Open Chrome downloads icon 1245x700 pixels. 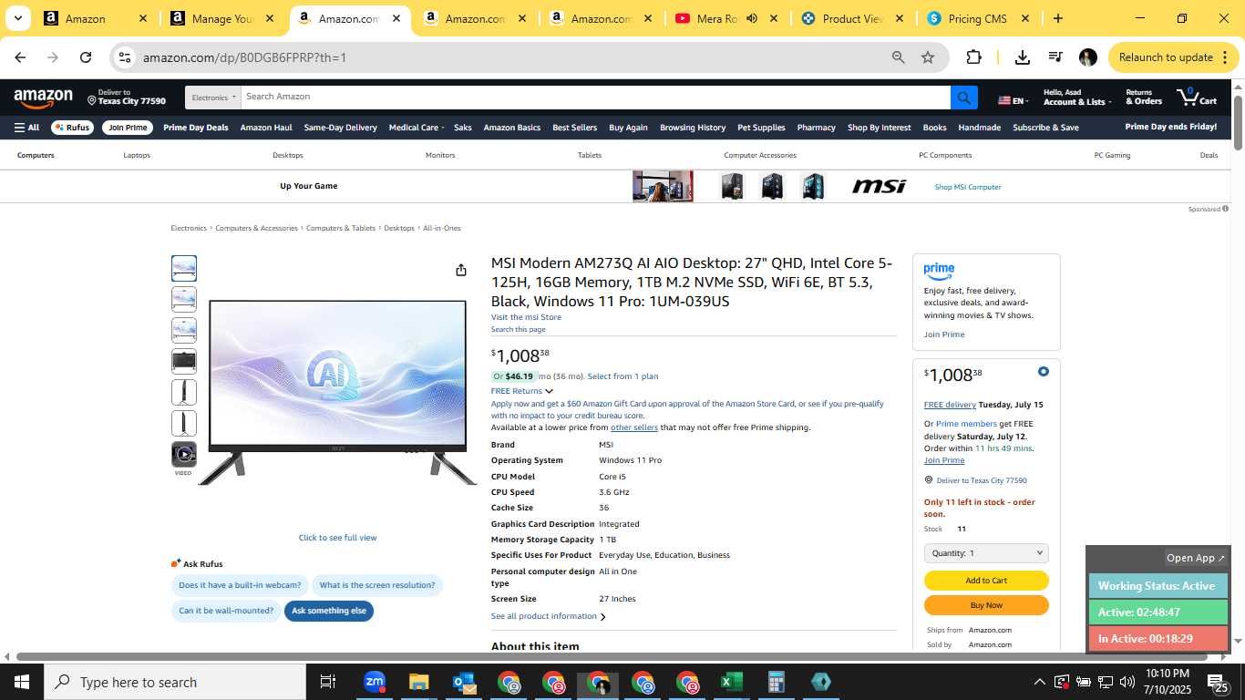click(x=1023, y=57)
